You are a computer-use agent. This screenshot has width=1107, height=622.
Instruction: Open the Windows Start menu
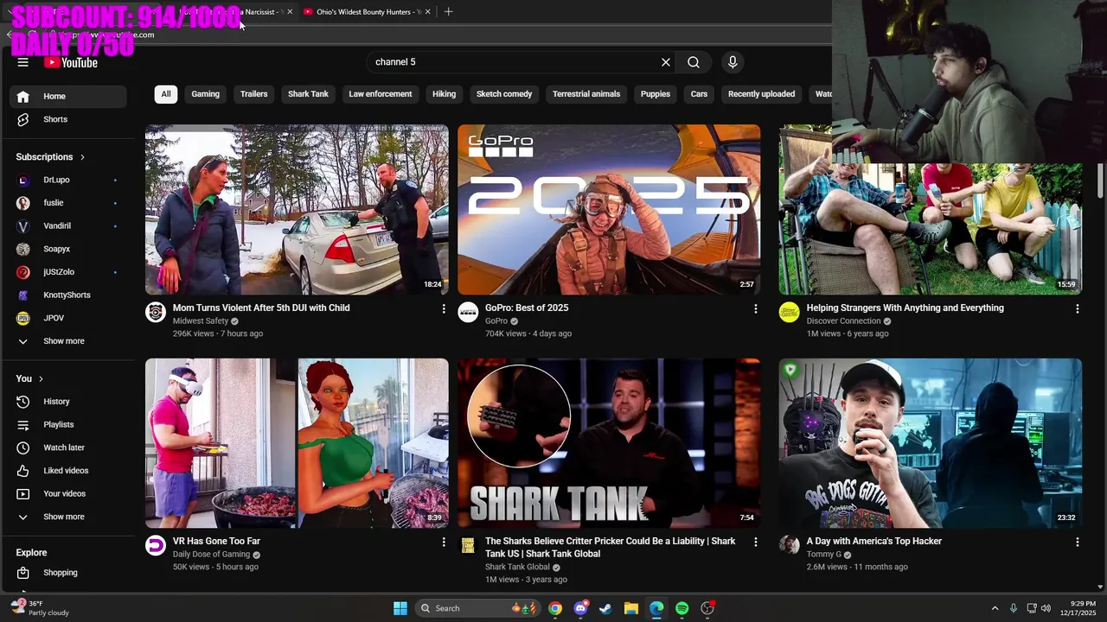coord(400,608)
